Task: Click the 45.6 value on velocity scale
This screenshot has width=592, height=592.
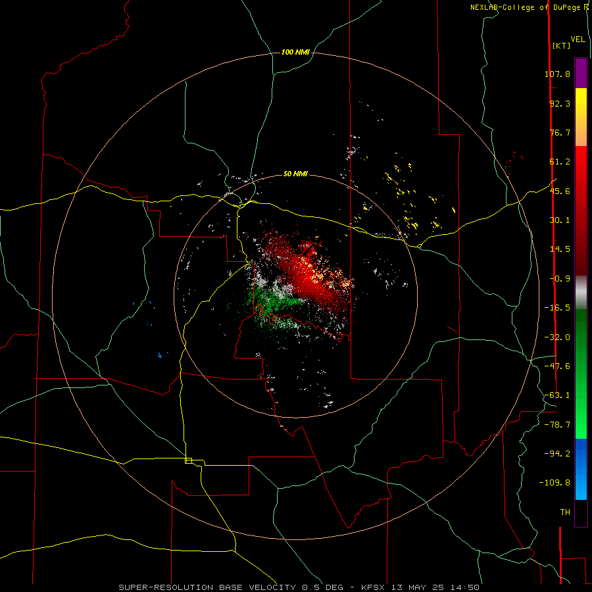Action: pos(560,191)
